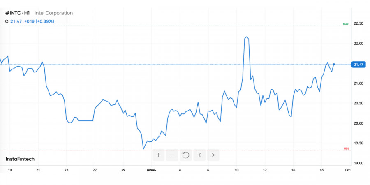Zoom out the chart with minus button
Screen dimensions: 370x185
(x=172, y=155)
